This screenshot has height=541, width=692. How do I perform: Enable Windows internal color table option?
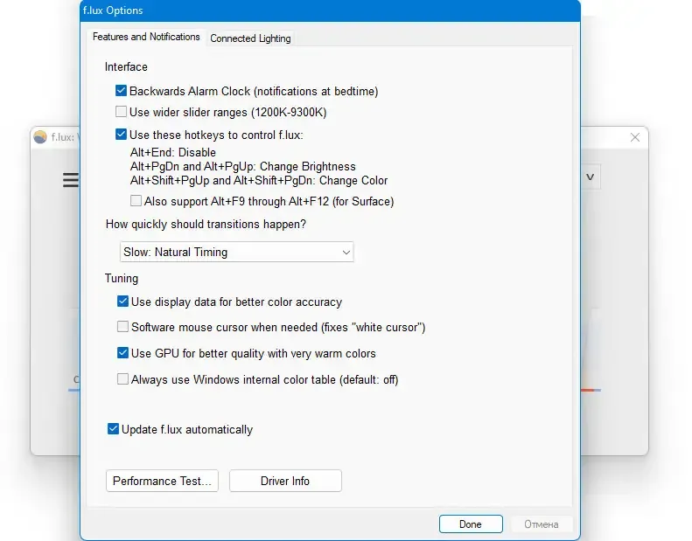point(122,378)
